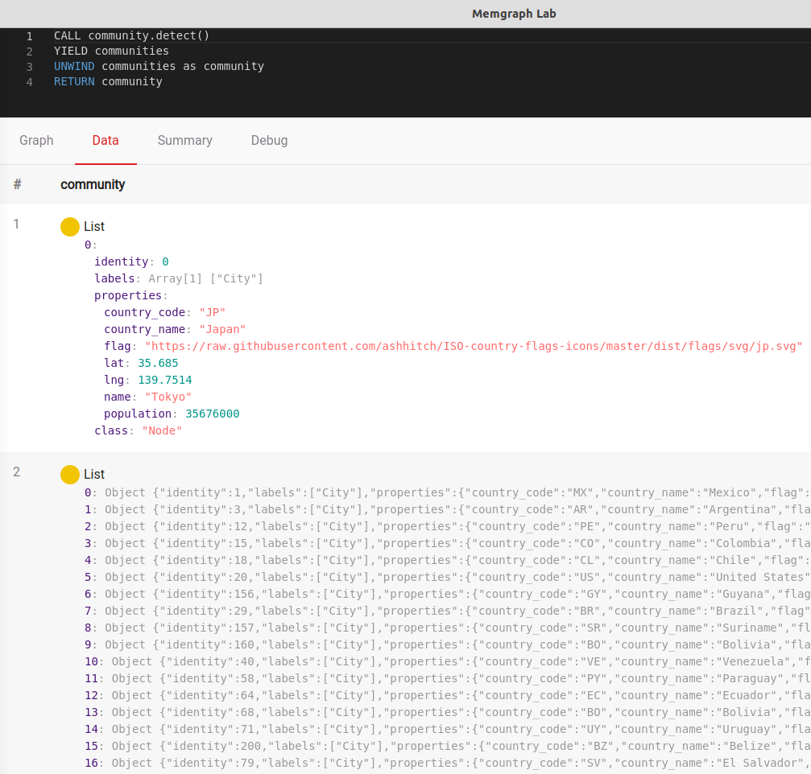The image size is (811, 774).
Task: Place cursor on YIELD communities line
Action: pos(111,51)
